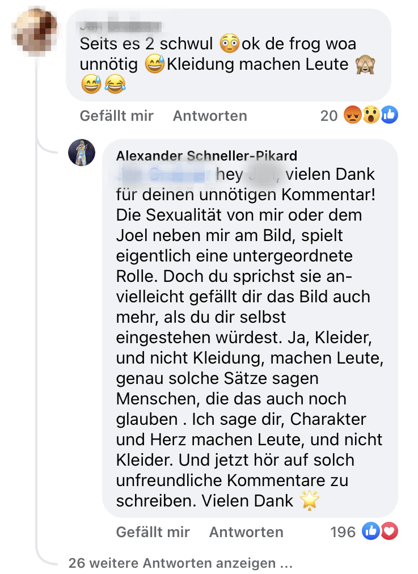This screenshot has width=418, height=574.
Task: Open reaction list showing 196 reactions
Action: tap(343, 532)
